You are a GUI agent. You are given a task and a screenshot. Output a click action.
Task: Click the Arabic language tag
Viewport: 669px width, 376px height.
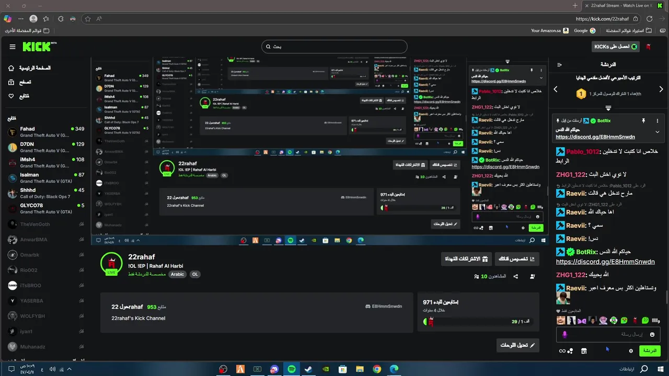(178, 274)
